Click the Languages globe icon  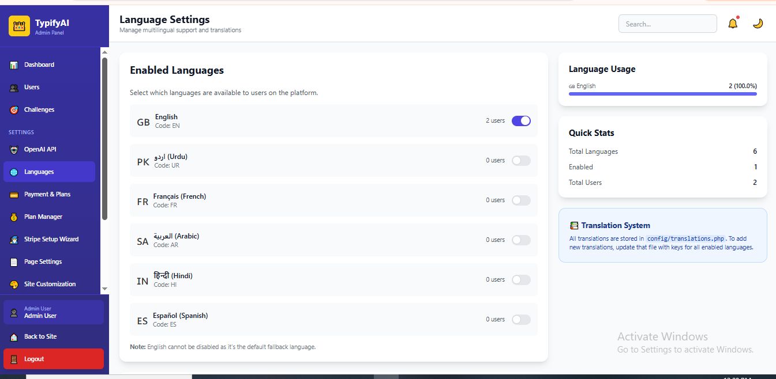pyautogui.click(x=14, y=172)
